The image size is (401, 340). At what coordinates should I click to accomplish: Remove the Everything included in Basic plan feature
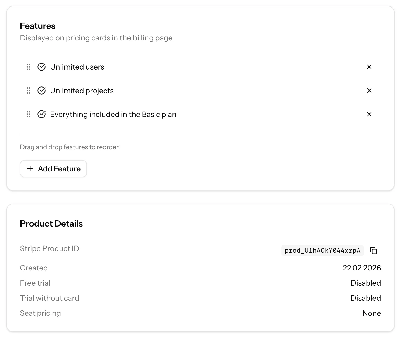tap(369, 114)
